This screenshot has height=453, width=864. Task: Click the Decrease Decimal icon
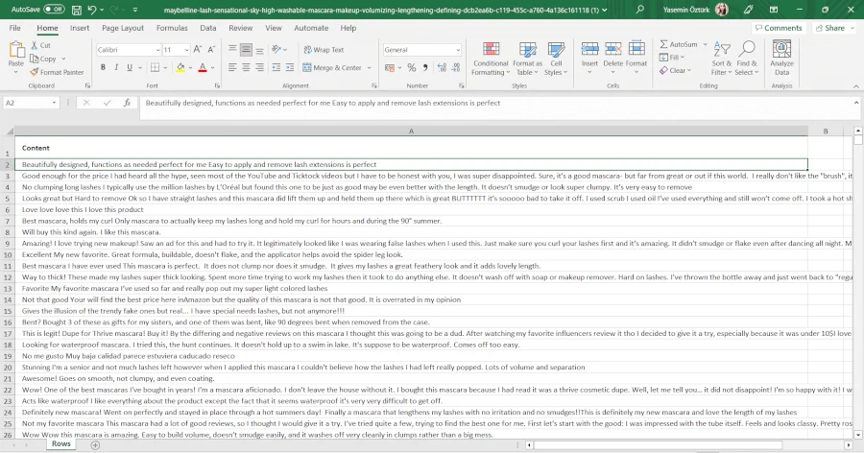[456, 68]
